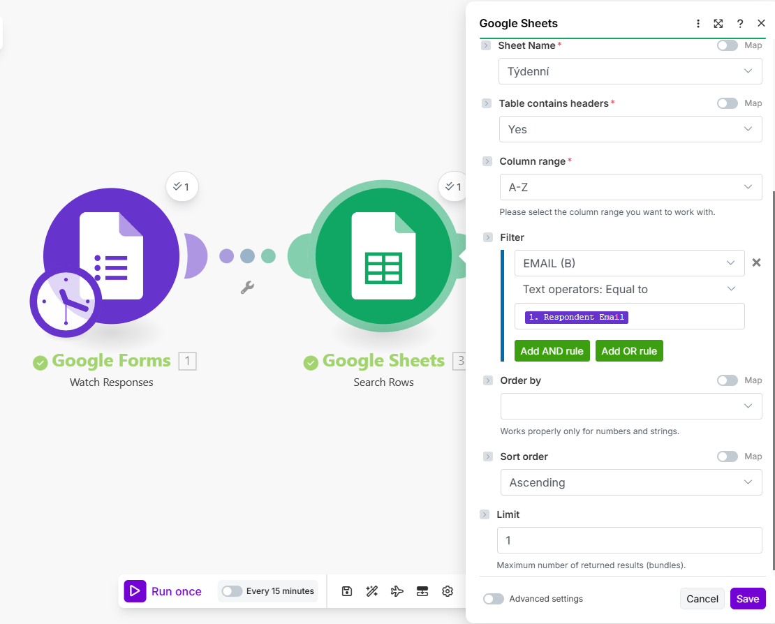Click the Respondent Email mapped token

[x=576, y=317]
